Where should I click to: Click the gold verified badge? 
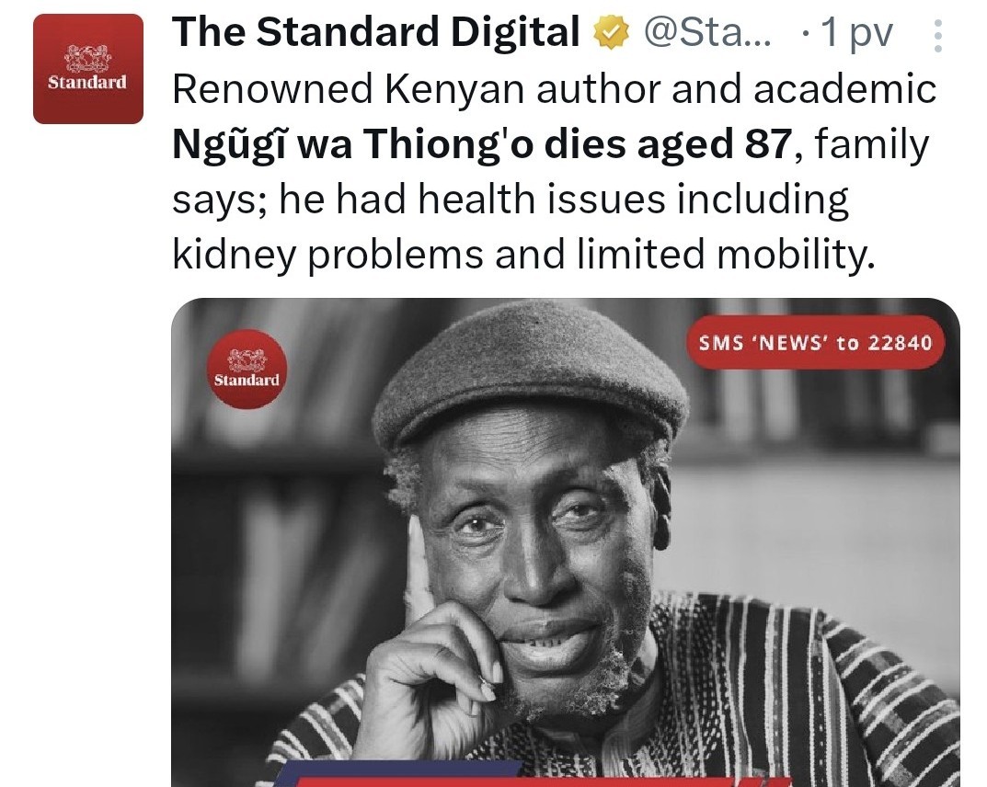point(612,33)
